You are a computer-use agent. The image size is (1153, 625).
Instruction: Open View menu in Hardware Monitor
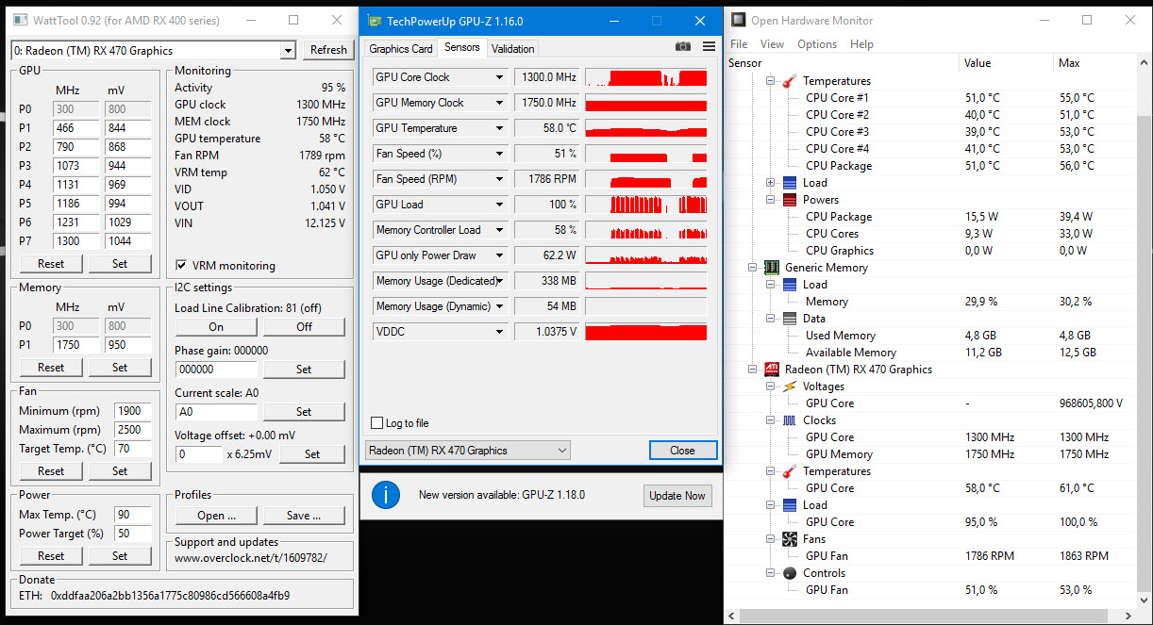click(x=772, y=44)
